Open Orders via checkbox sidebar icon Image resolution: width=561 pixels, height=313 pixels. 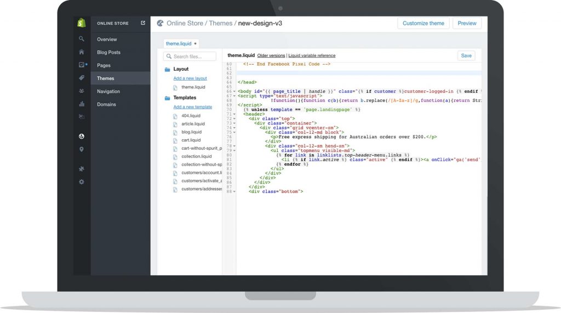click(82, 65)
